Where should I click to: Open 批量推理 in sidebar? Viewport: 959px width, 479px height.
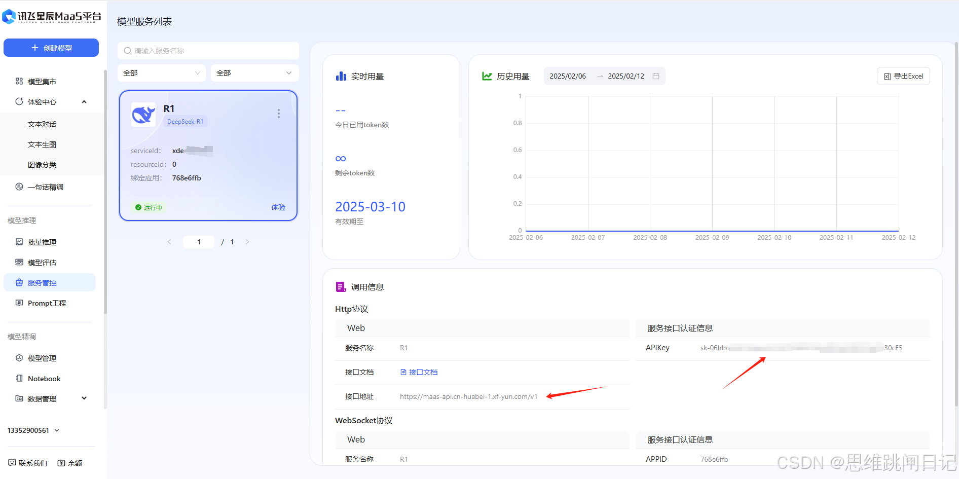click(x=42, y=242)
